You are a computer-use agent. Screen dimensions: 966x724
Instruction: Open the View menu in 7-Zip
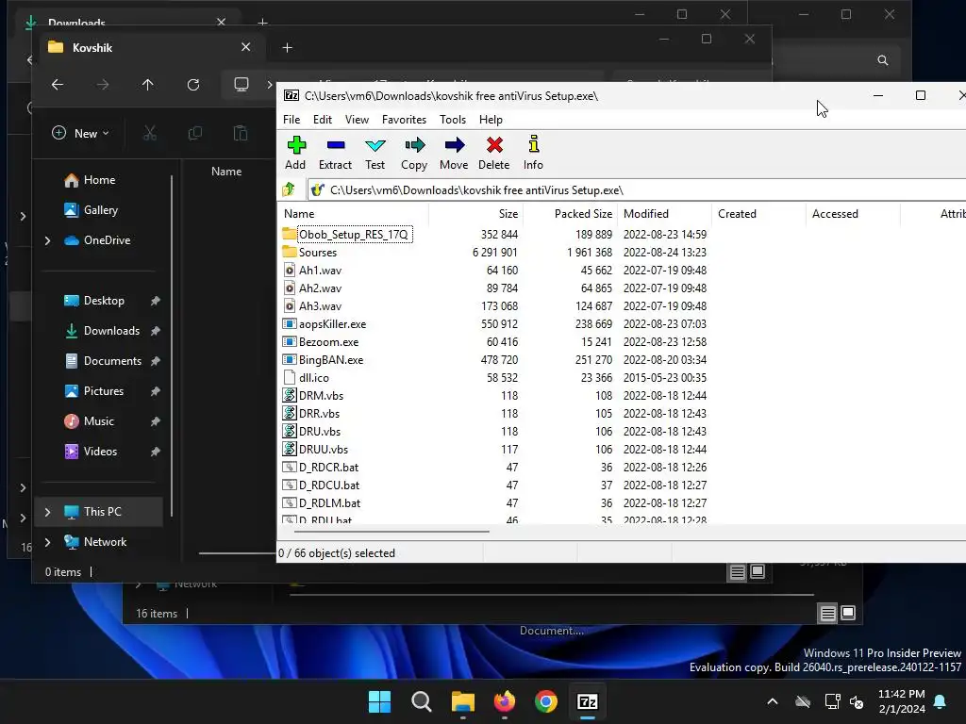pyautogui.click(x=357, y=120)
